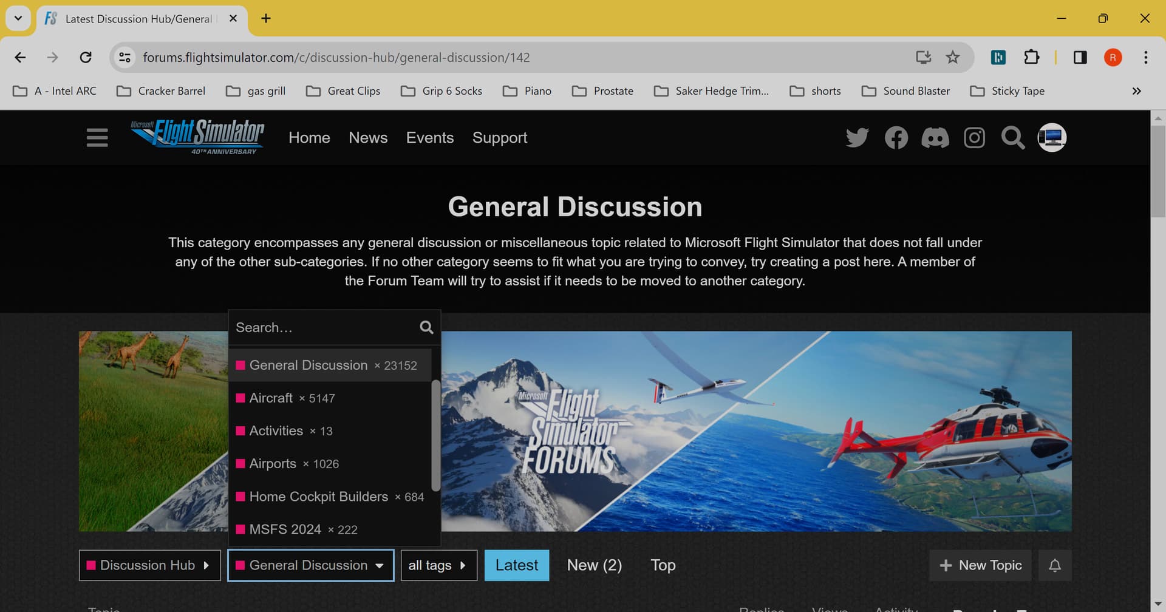
Task: Click the Flight Simulator logo
Action: click(x=198, y=137)
